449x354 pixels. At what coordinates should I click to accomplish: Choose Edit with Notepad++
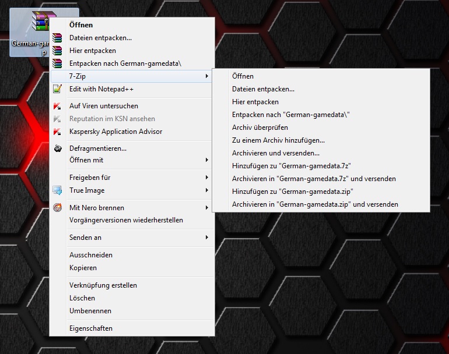pos(132,89)
